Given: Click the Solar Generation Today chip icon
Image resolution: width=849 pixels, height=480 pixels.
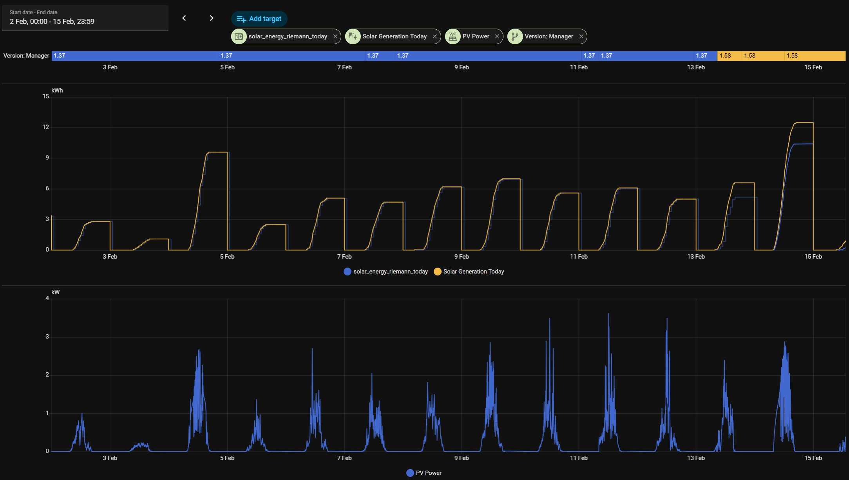Looking at the screenshot, I should (x=353, y=36).
